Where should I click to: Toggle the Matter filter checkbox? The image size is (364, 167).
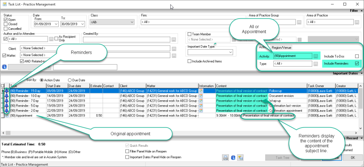pos(4,55)
